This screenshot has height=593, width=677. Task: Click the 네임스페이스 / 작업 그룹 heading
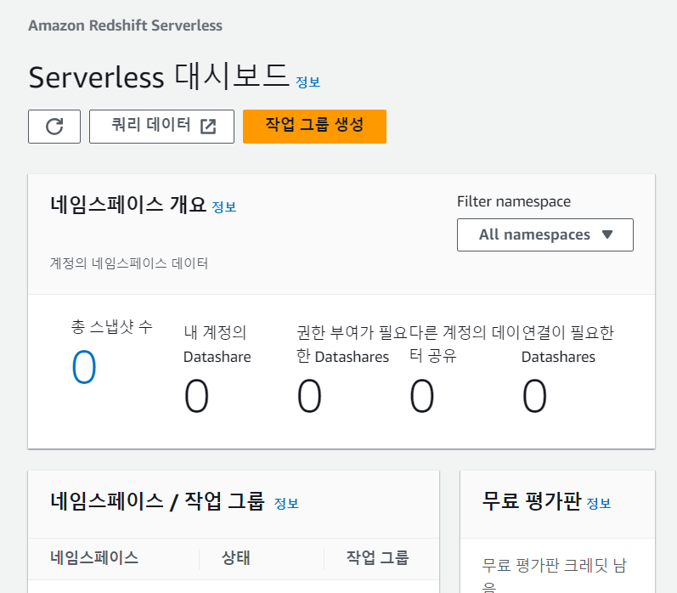157,501
